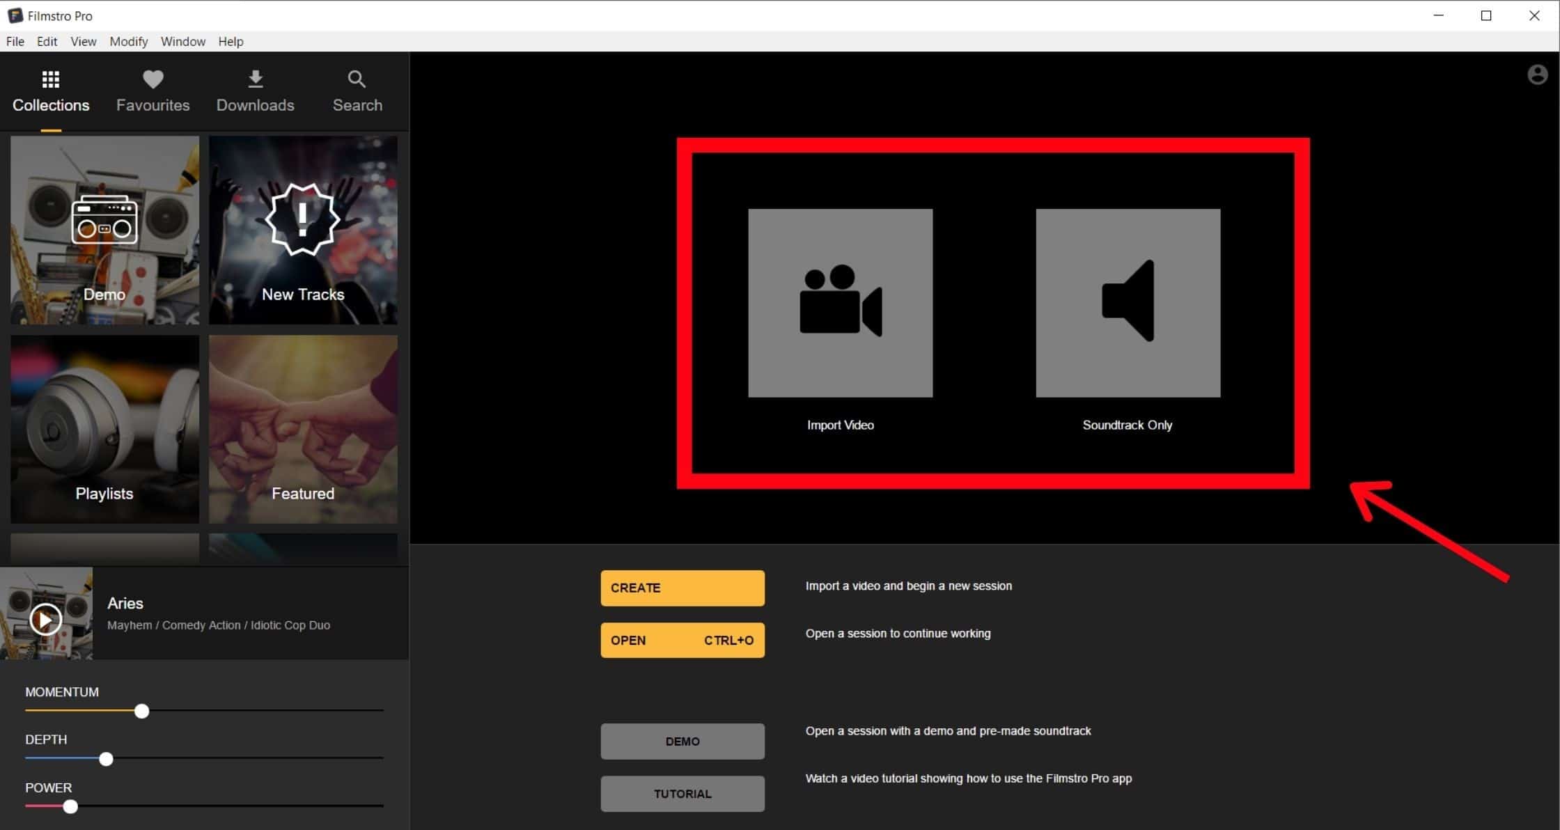This screenshot has height=830, width=1560.
Task: Click the yellow CREATE button
Action: tap(682, 588)
